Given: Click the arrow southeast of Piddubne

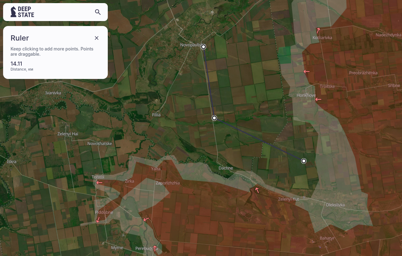Looking at the screenshot, I should pyautogui.click(x=146, y=219).
